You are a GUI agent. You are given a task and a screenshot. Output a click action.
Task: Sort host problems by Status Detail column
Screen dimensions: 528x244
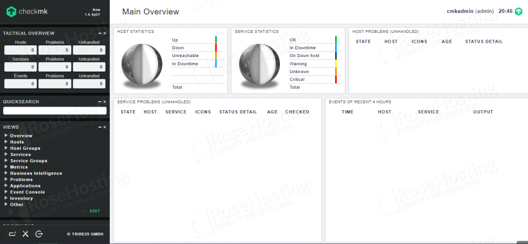tap(483, 42)
